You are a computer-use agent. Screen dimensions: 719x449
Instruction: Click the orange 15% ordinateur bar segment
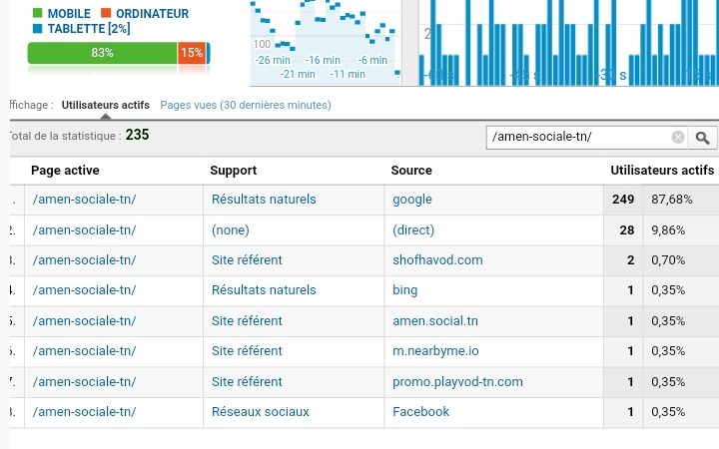click(x=192, y=53)
